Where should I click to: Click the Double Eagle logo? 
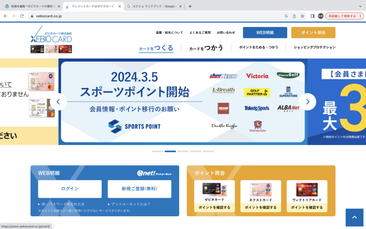point(224,126)
